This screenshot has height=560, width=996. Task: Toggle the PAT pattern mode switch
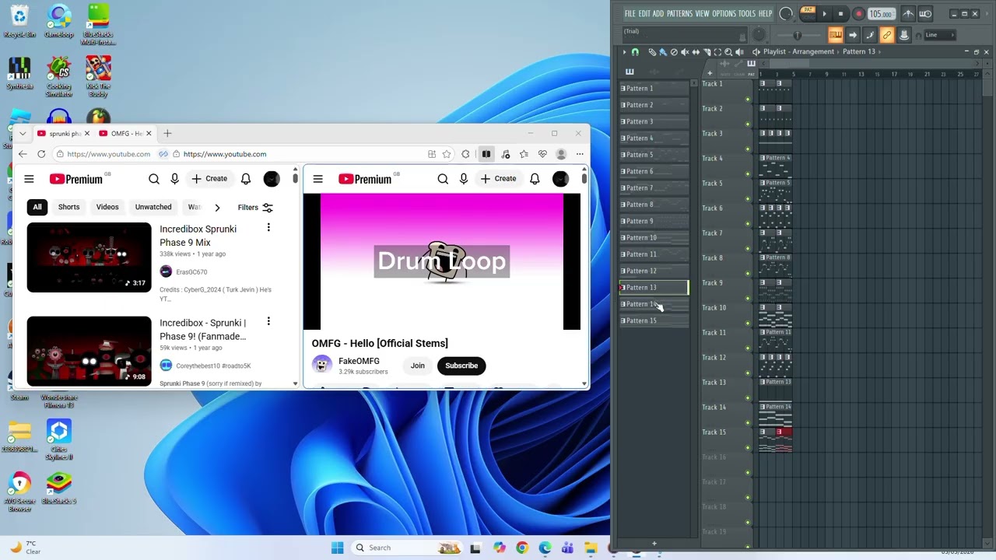(x=808, y=9)
